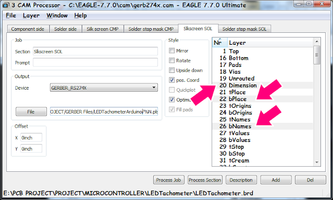Select layer 27 tValues
Viewport: 333px width, 200px height.
[263, 133]
